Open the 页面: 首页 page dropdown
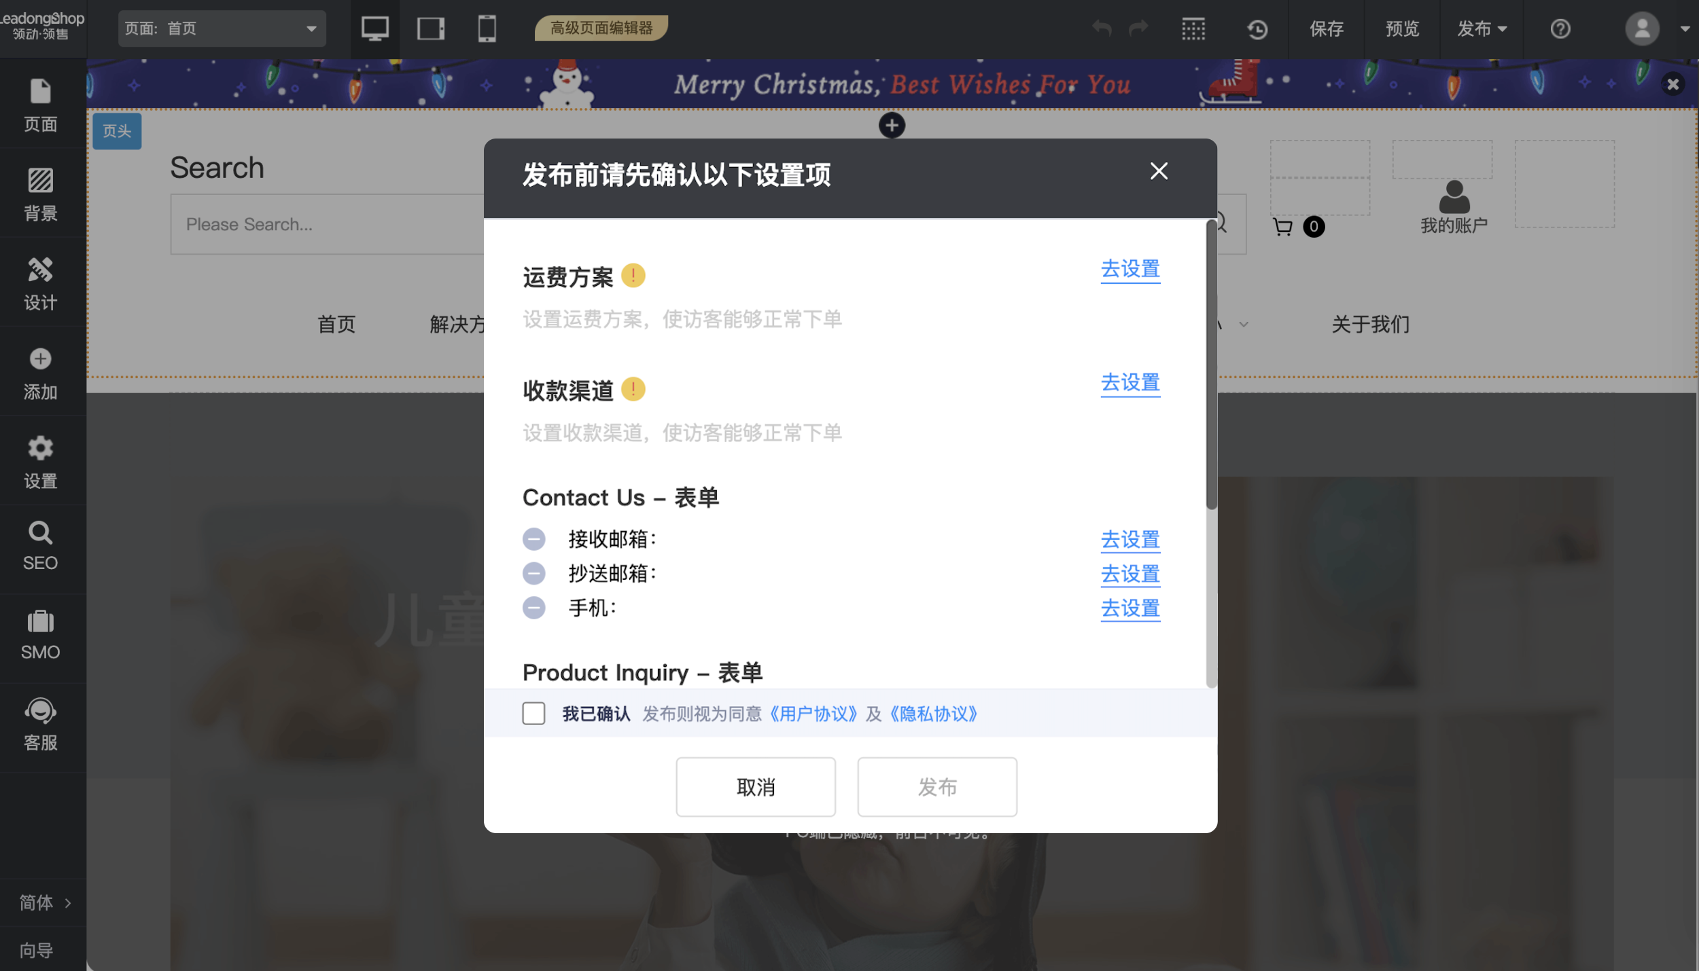 click(x=222, y=29)
